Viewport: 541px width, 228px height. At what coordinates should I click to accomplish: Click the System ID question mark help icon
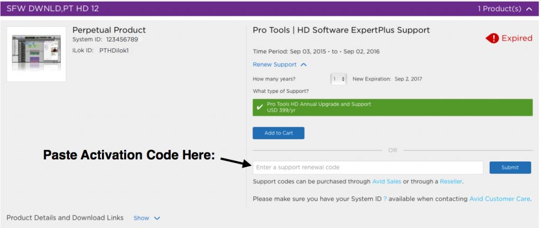tap(385, 199)
